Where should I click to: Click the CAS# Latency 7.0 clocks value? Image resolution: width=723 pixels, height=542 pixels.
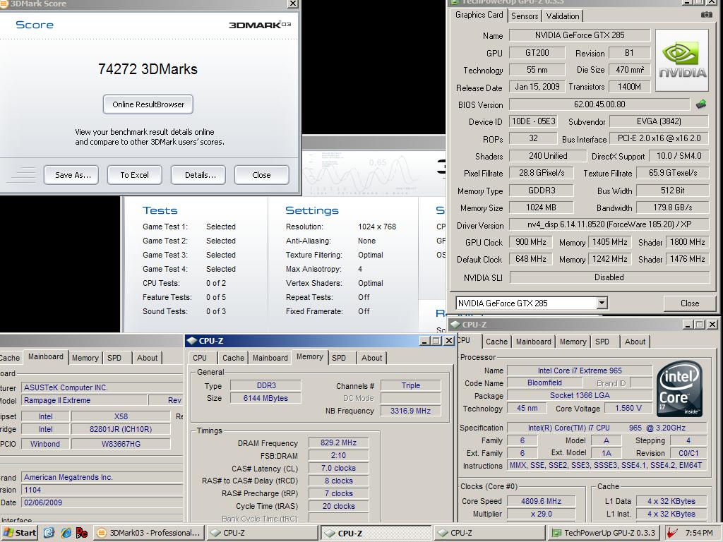coord(338,468)
